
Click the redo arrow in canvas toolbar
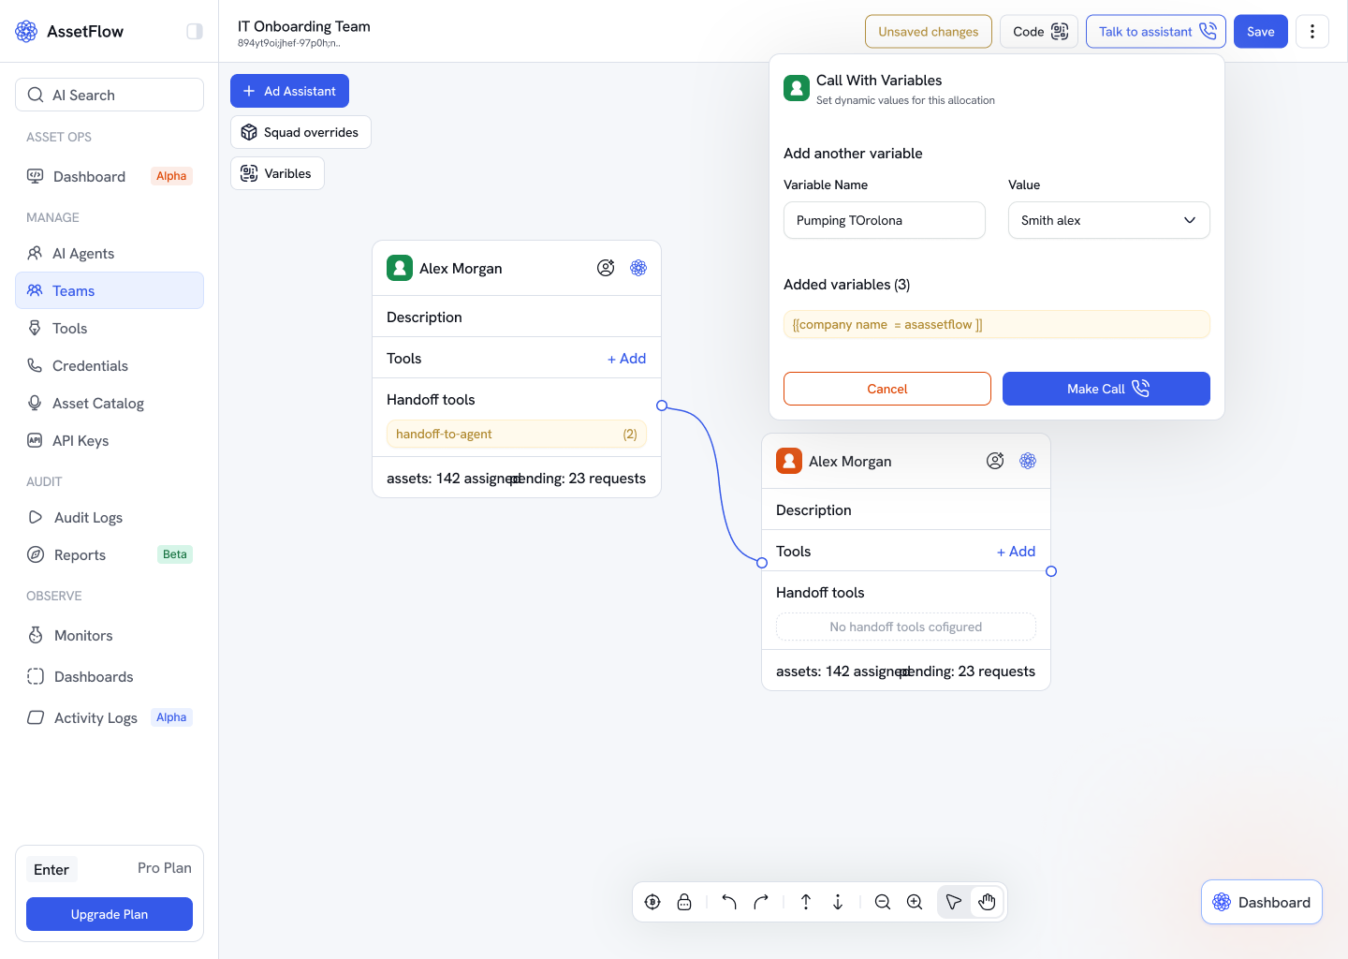pyautogui.click(x=761, y=902)
